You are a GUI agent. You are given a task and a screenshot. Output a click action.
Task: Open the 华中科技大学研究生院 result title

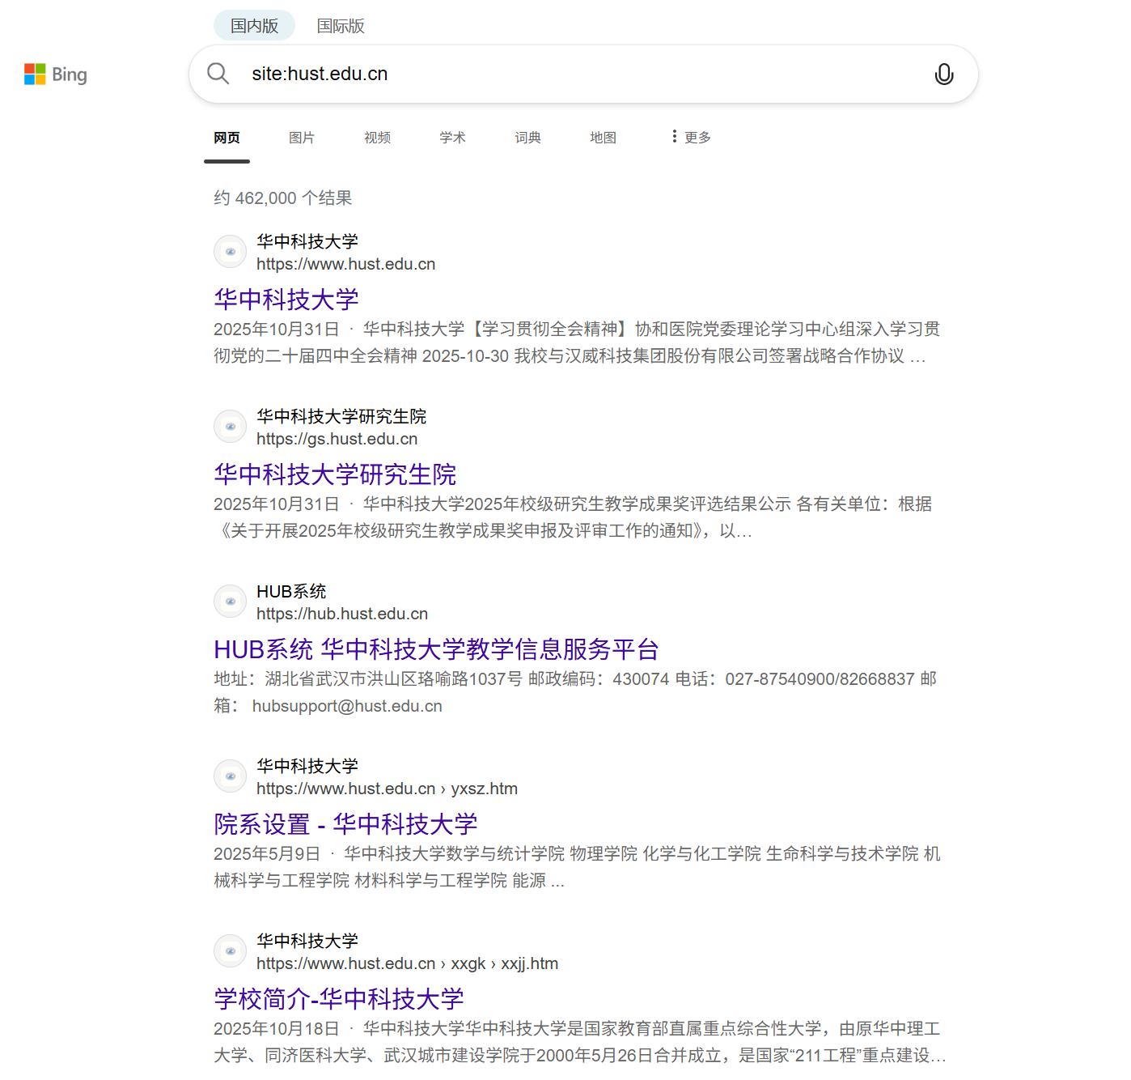click(x=335, y=474)
